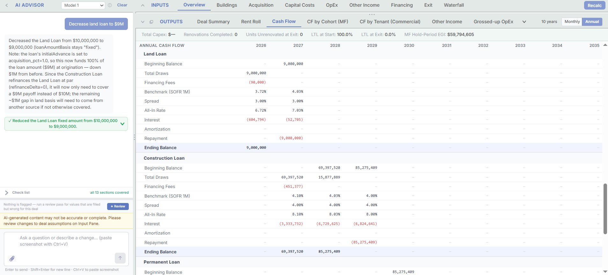Click the 'Decrease land loan to $9M' message
Image resolution: width=608 pixels, height=275 pixels.
pos(96,24)
